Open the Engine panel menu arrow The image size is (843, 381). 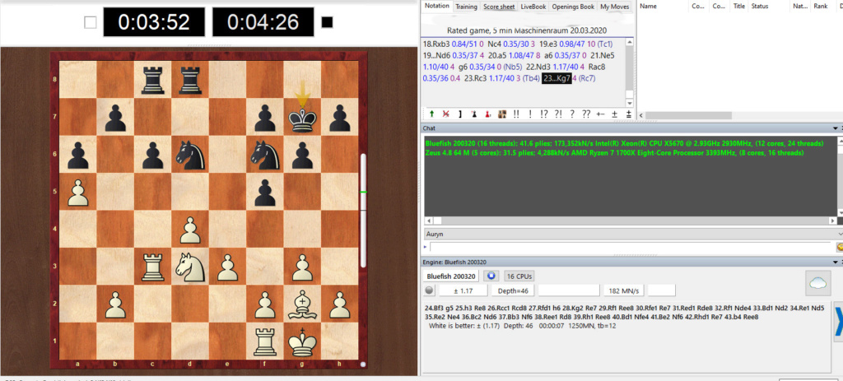point(835,262)
